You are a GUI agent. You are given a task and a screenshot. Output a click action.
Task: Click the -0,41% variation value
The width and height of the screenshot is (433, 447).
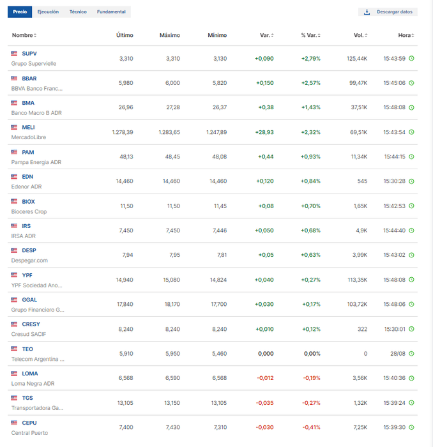[311, 427]
